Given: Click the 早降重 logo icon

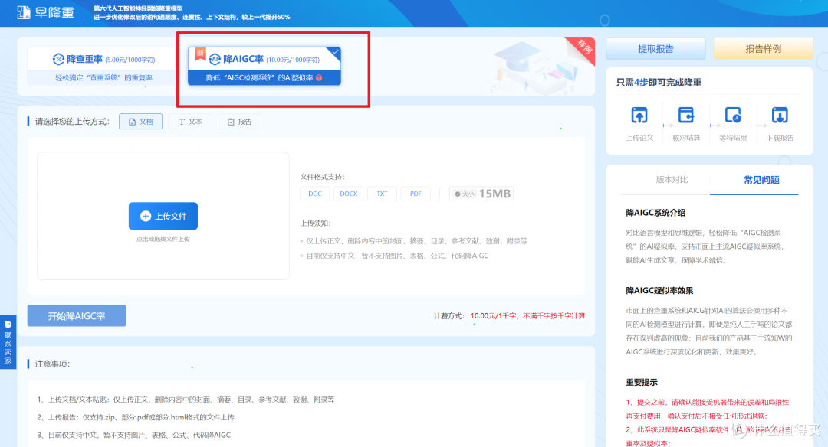Looking at the screenshot, I should [24, 12].
